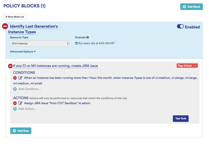Click the Add Rule button
This screenshot has height=144, width=209.
pos(21,131)
